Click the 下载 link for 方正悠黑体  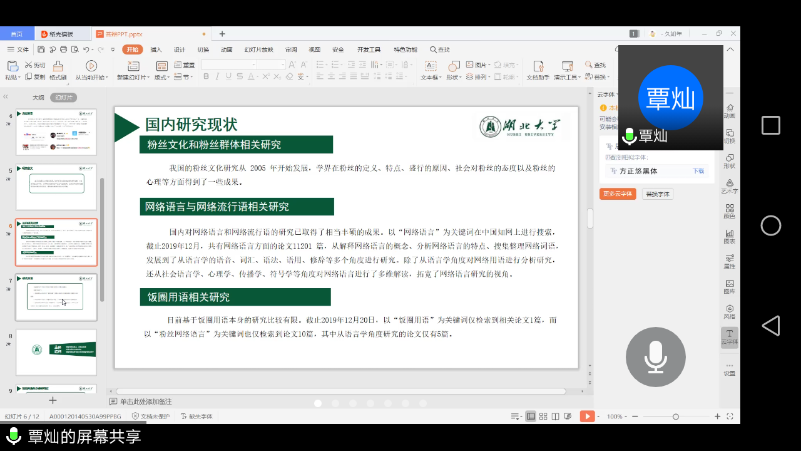[698, 171]
